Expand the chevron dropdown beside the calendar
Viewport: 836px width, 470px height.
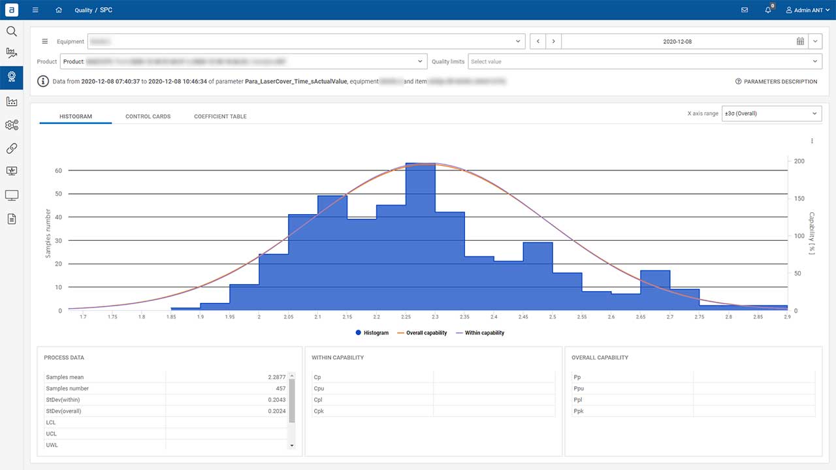point(814,41)
